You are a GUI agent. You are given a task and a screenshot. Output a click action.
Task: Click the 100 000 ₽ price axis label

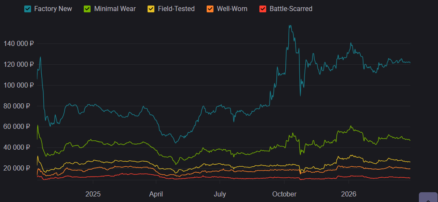[x=19, y=85]
